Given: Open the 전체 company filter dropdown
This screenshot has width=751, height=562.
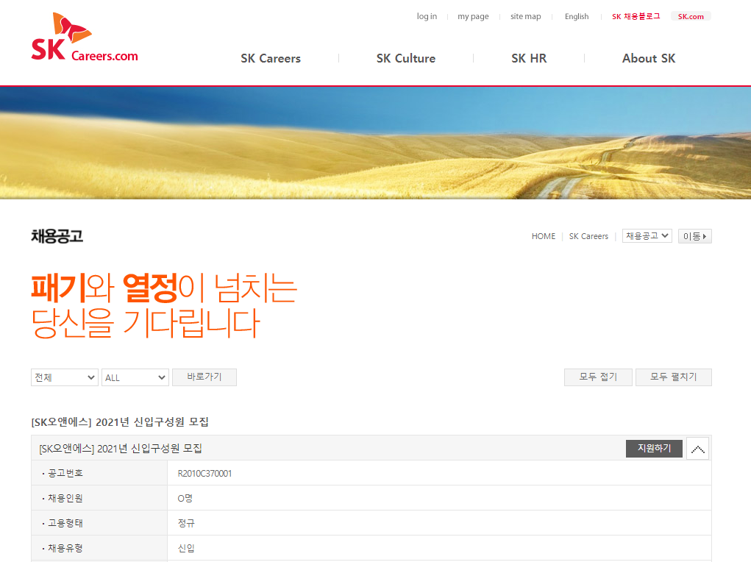Looking at the screenshot, I should (x=65, y=377).
